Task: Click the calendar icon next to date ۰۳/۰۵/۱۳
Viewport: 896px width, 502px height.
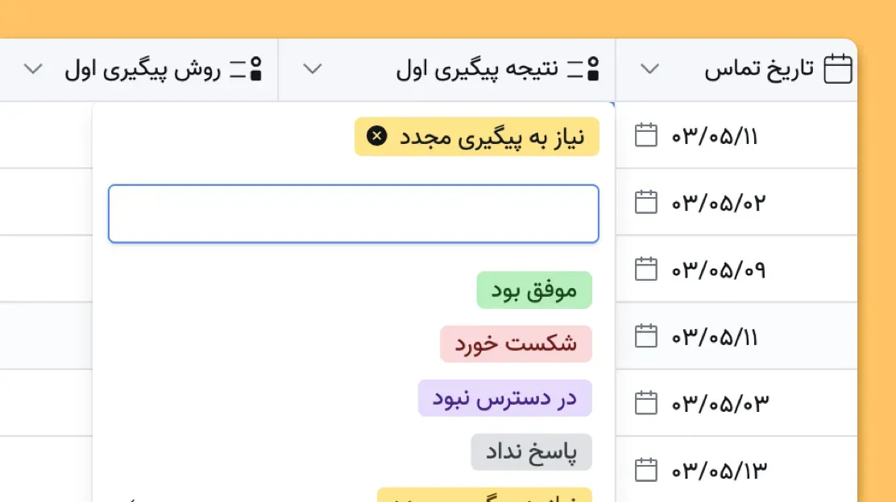Action: tap(645, 470)
